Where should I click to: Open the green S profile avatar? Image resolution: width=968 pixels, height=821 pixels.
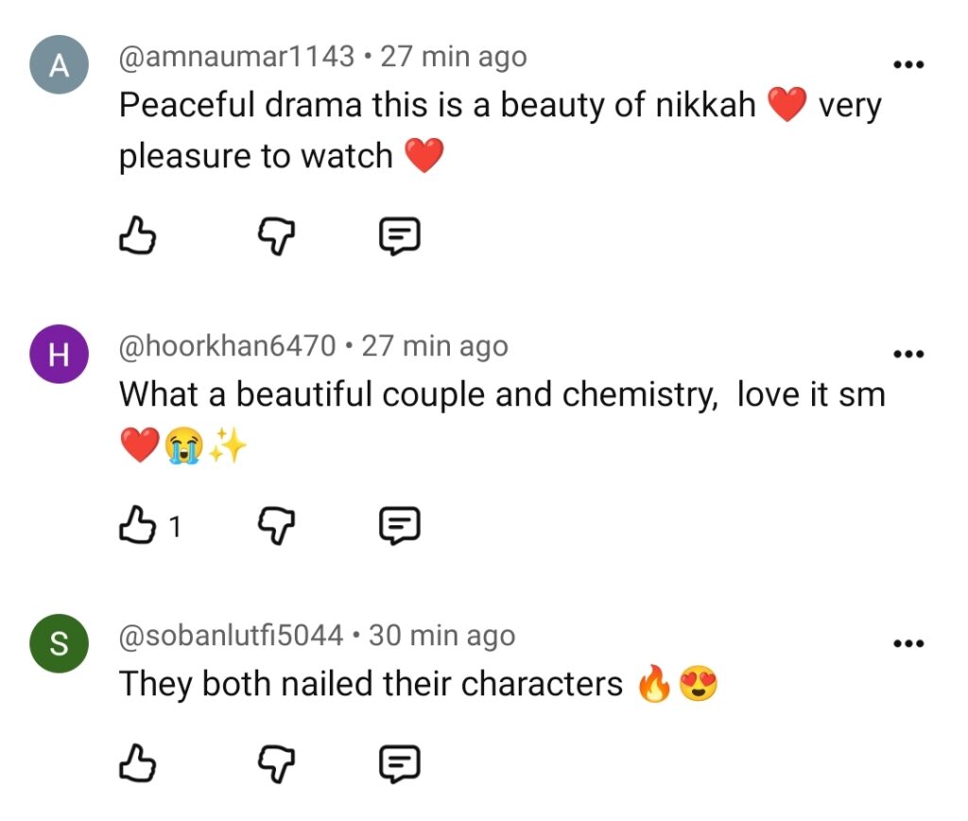point(60,643)
